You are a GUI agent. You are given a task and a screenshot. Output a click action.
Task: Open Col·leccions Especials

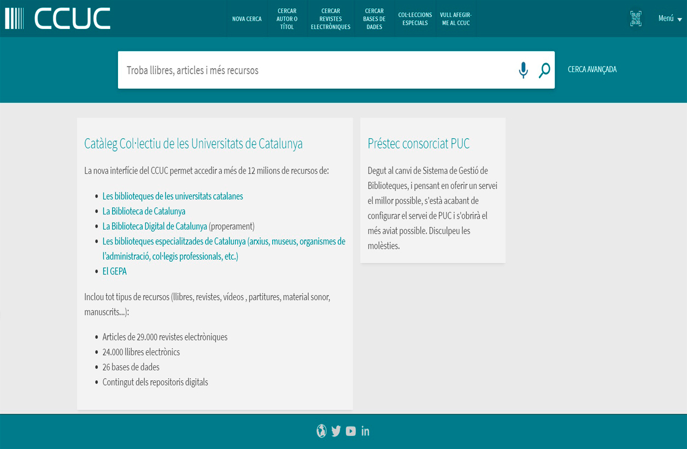[415, 19]
